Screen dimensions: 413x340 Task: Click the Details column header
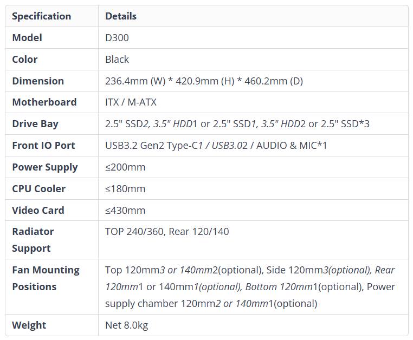coord(121,16)
